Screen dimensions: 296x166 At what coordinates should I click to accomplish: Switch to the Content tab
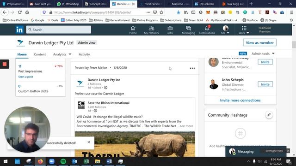point(40,54)
